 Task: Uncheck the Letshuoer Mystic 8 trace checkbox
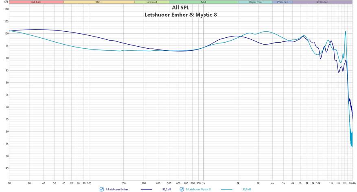tap(182, 189)
